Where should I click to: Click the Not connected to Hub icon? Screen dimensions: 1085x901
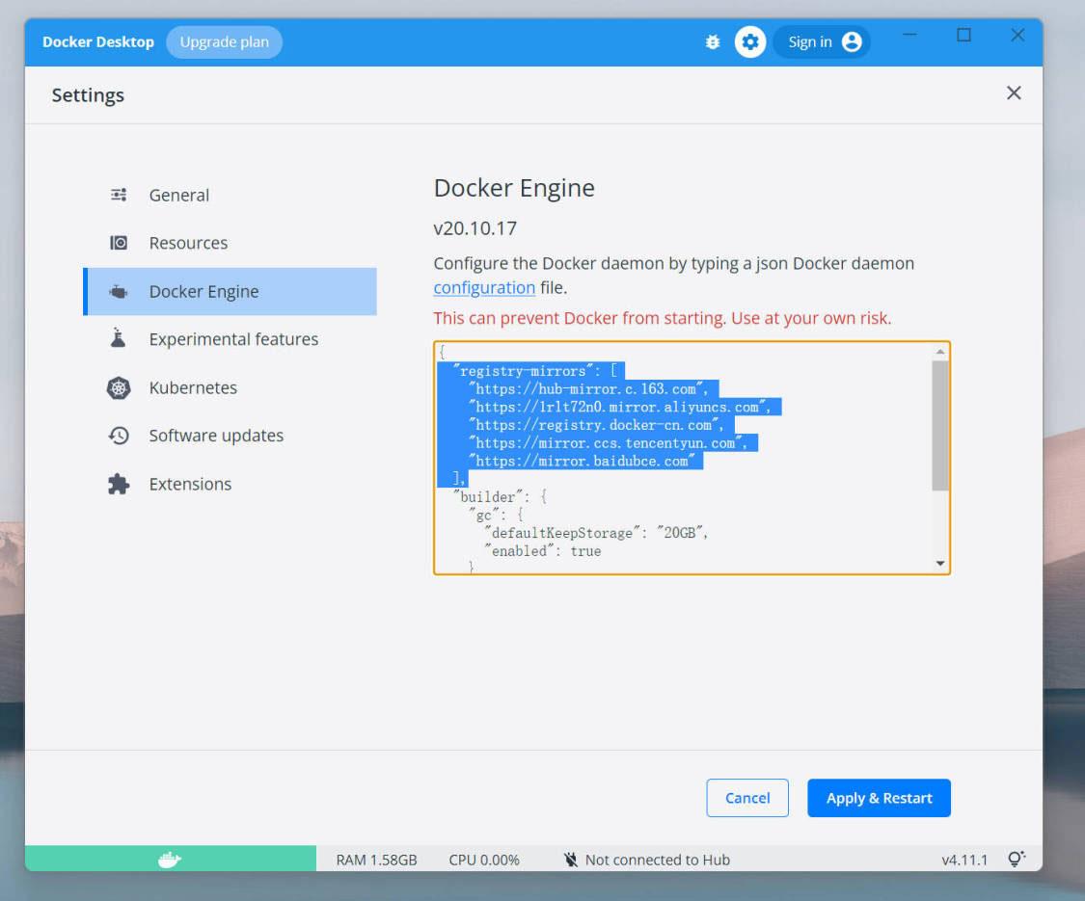pos(570,860)
